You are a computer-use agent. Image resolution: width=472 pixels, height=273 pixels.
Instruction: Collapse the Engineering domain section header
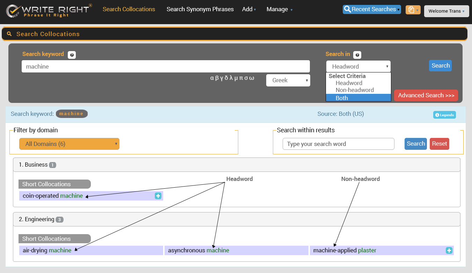point(237,219)
